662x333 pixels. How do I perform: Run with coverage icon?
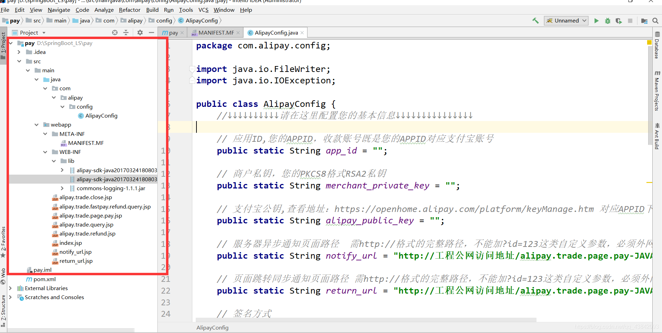619,21
